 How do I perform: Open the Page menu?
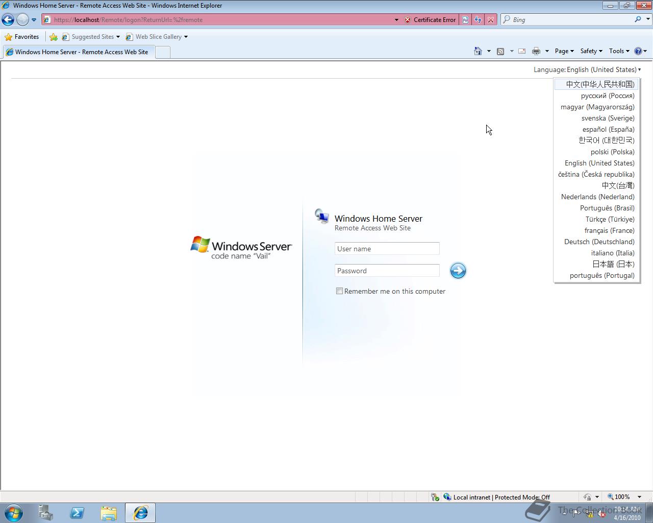564,51
